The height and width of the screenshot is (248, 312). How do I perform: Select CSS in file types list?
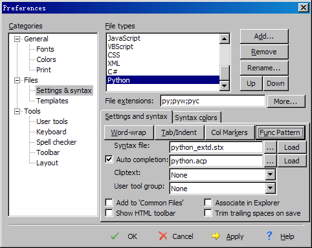tap(163, 55)
